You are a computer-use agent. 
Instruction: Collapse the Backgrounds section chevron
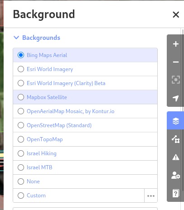[16, 38]
